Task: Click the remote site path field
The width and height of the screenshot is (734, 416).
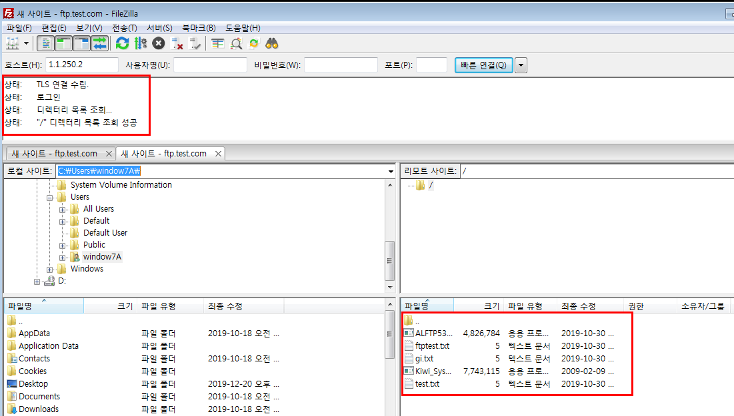Action: pos(597,171)
